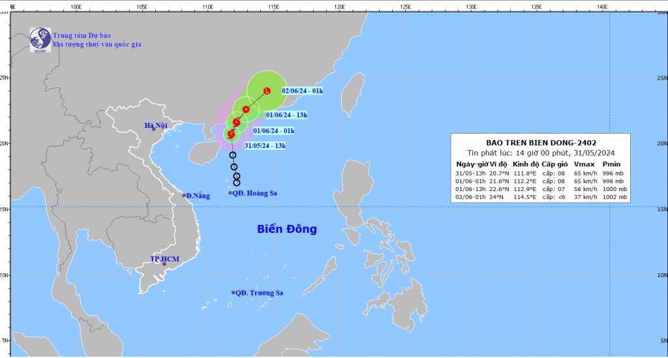Click the 02/06/24 - 01h forecast time label
668x358 pixels.
coord(302,91)
